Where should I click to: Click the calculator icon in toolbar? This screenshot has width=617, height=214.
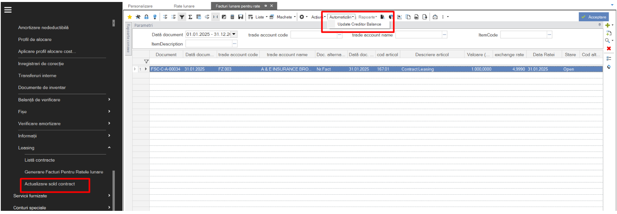[x=232, y=17]
